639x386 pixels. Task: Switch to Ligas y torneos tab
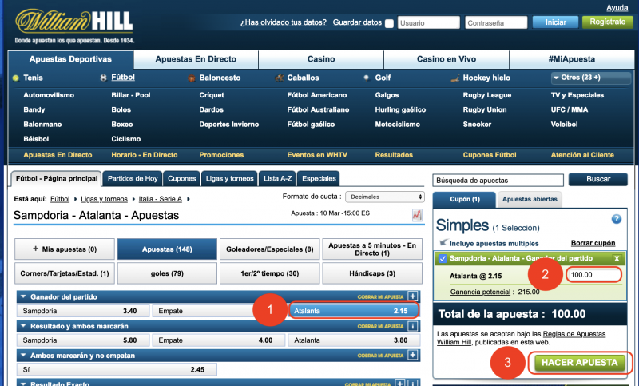click(x=229, y=178)
